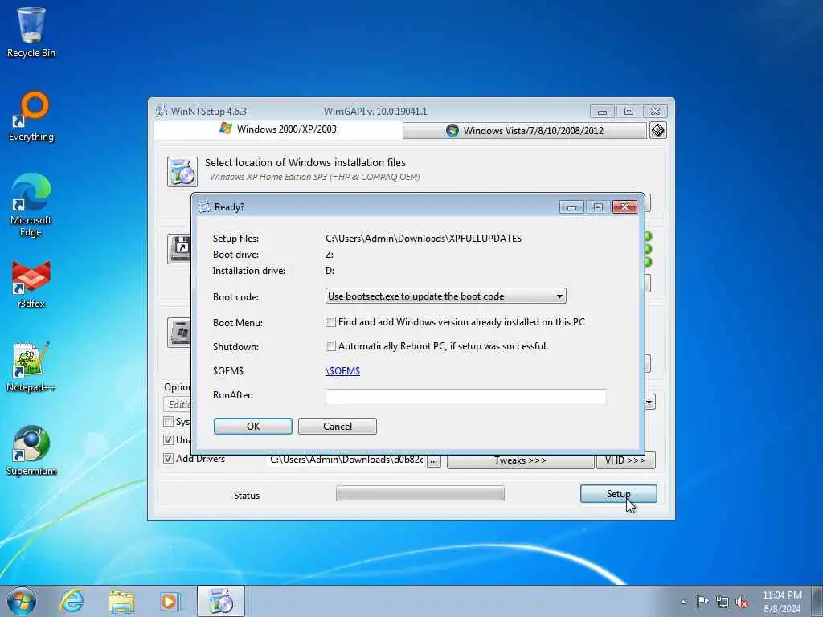Confirm with the OK button
823x617 pixels.
pos(253,426)
